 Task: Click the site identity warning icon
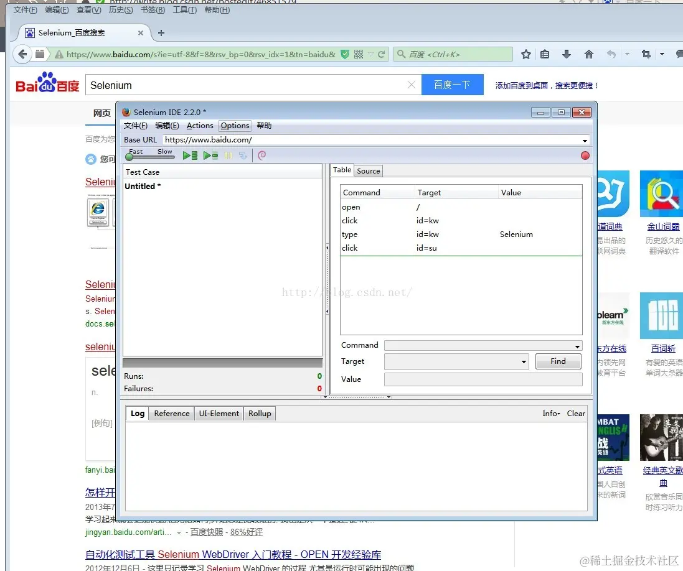click(59, 54)
